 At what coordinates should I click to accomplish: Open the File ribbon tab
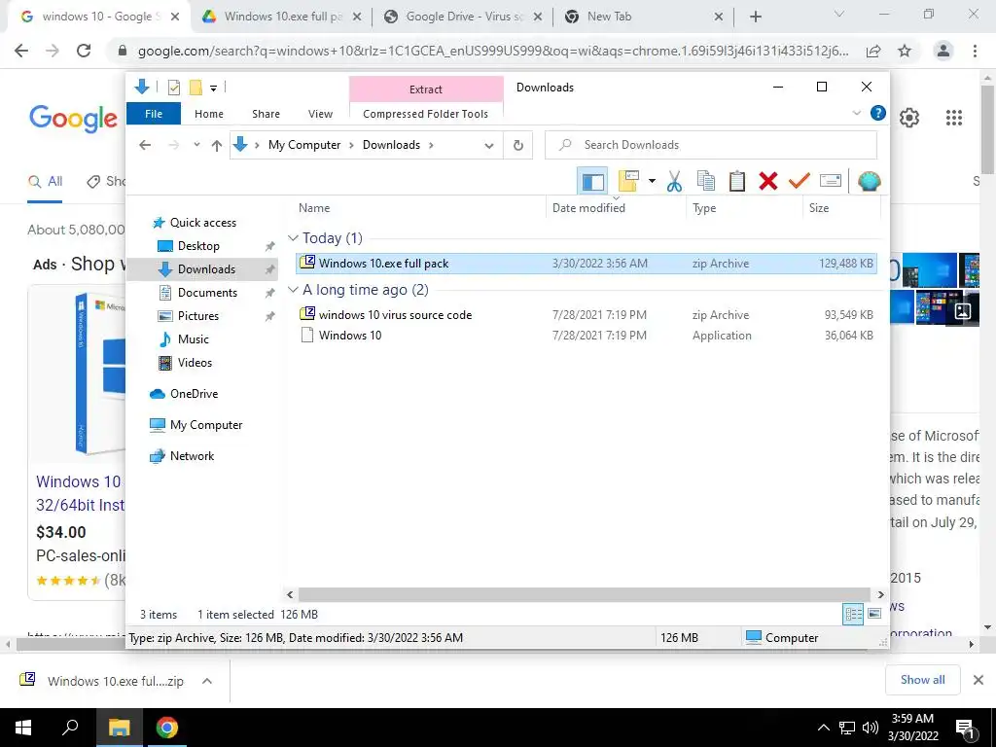point(154,114)
